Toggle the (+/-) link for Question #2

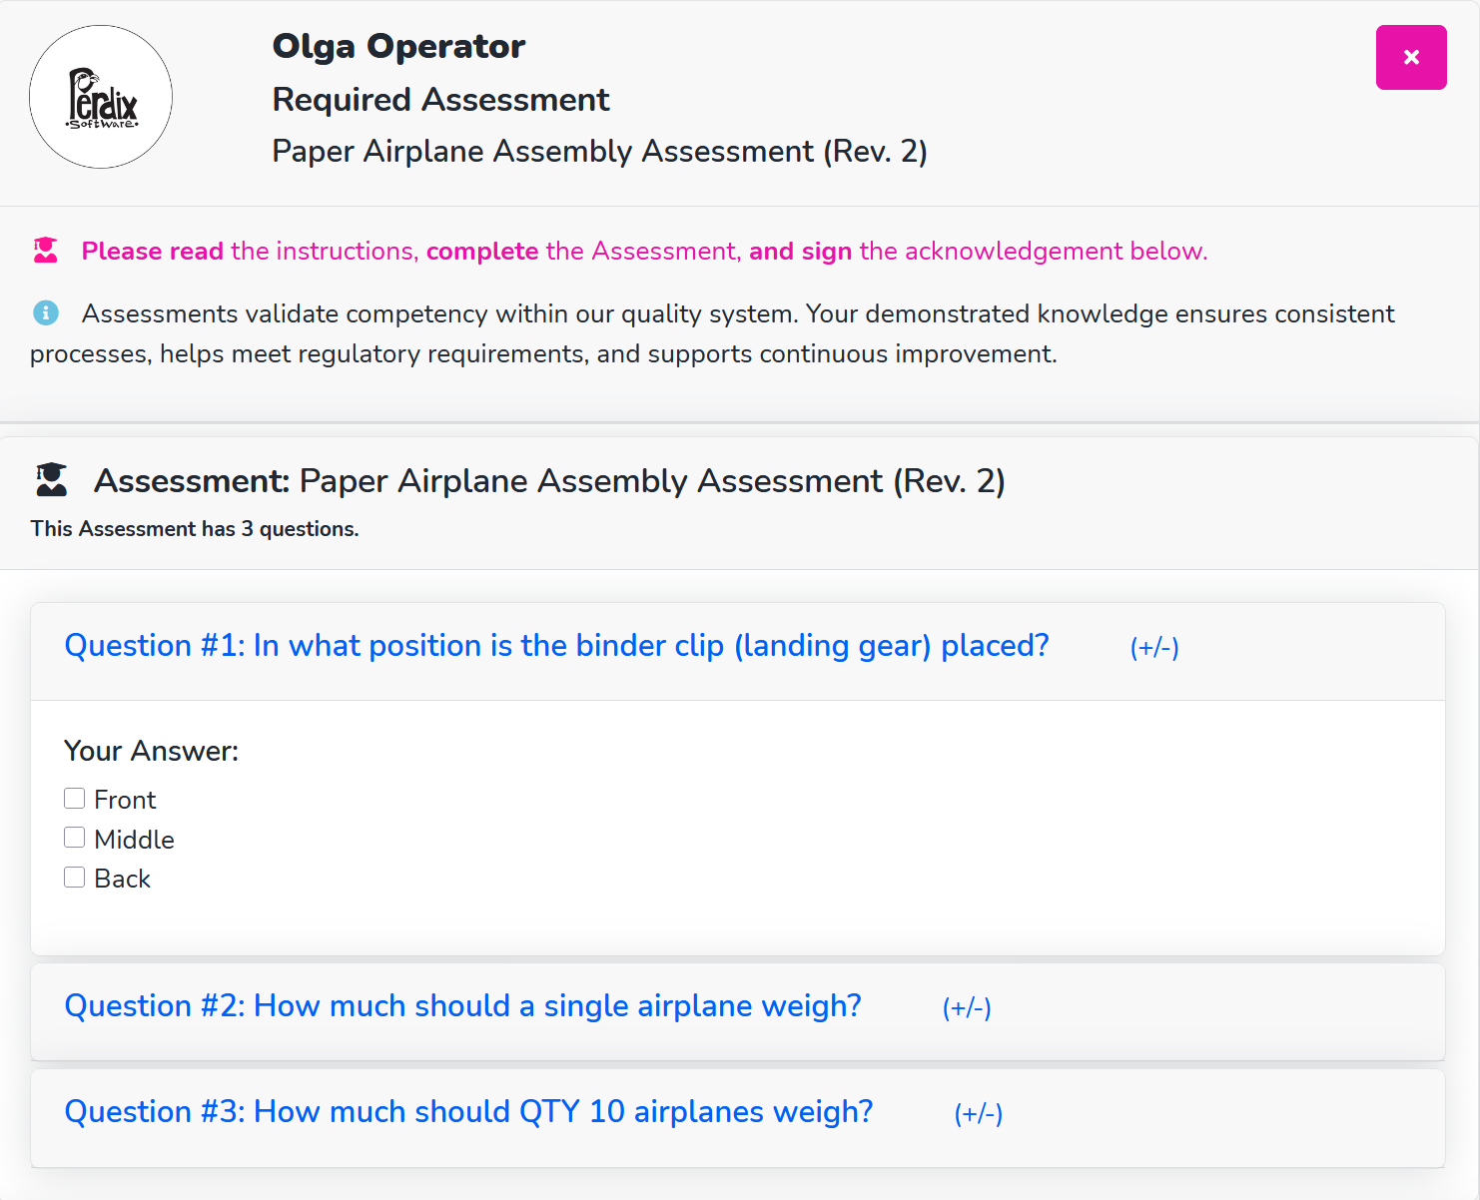[x=967, y=1008]
